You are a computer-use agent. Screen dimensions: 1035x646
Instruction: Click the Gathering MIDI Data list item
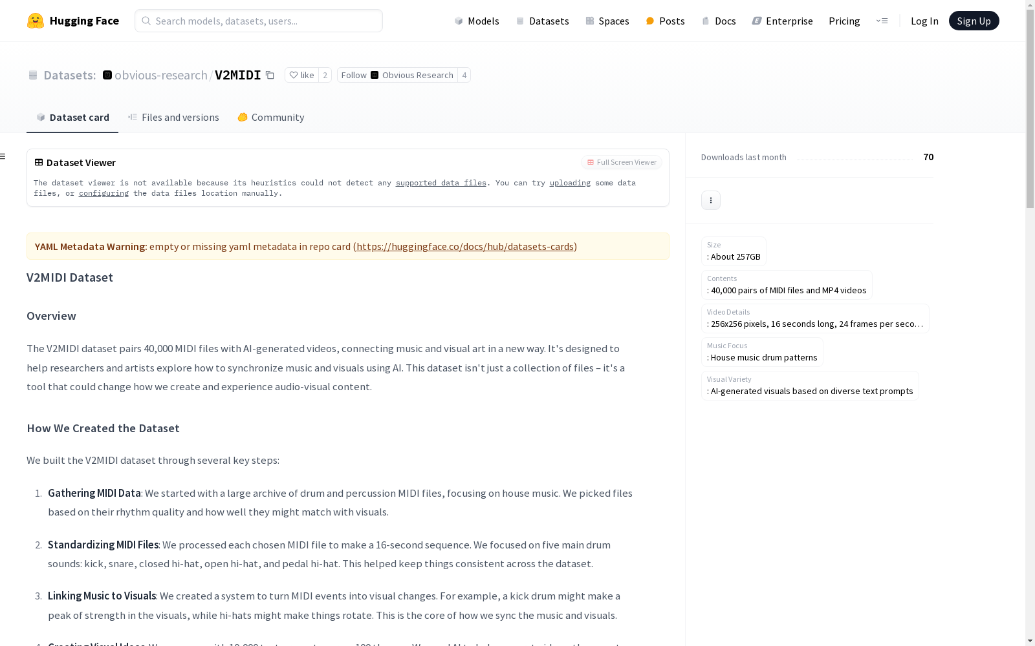[340, 503]
